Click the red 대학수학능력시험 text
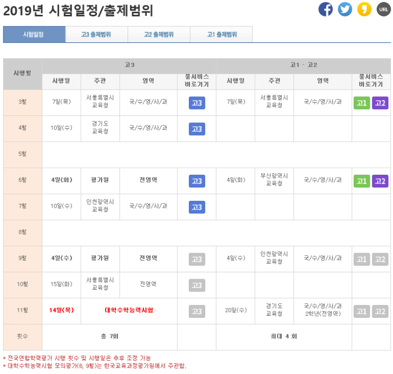Viewport: 393px width, 374px height. click(x=129, y=310)
